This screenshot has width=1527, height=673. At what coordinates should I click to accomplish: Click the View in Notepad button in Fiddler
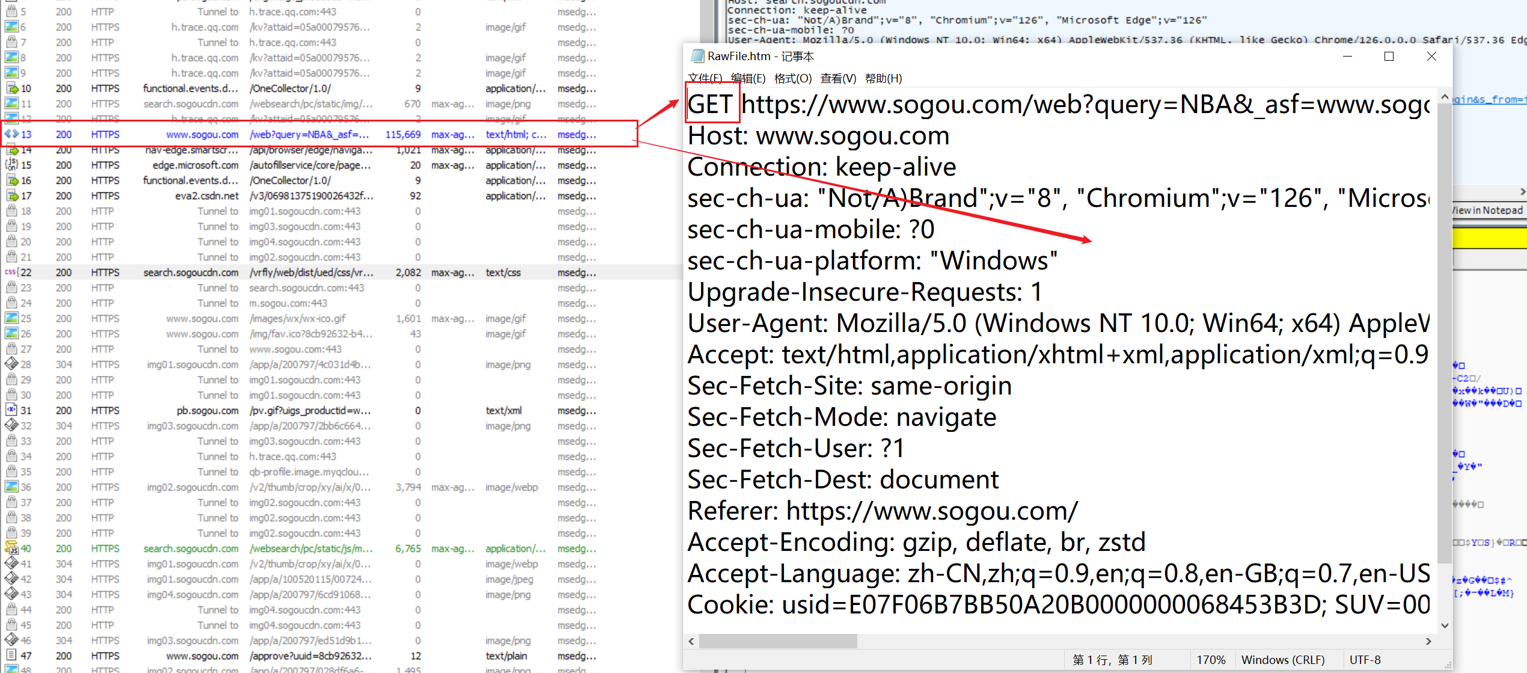pos(1489,210)
